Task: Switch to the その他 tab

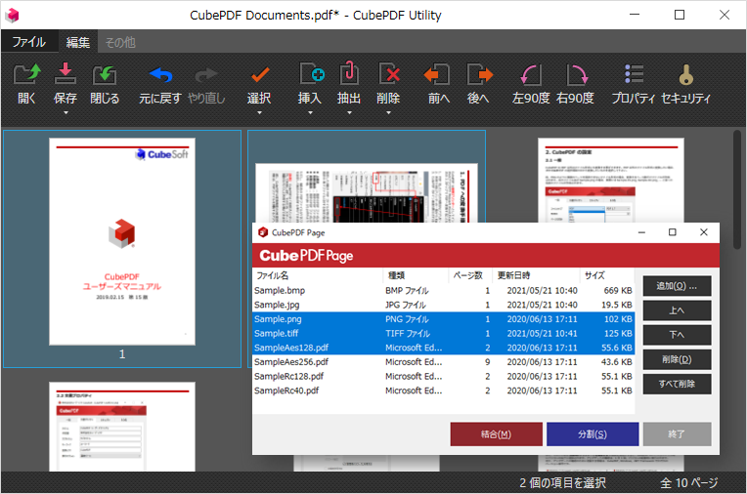Action: pos(120,42)
